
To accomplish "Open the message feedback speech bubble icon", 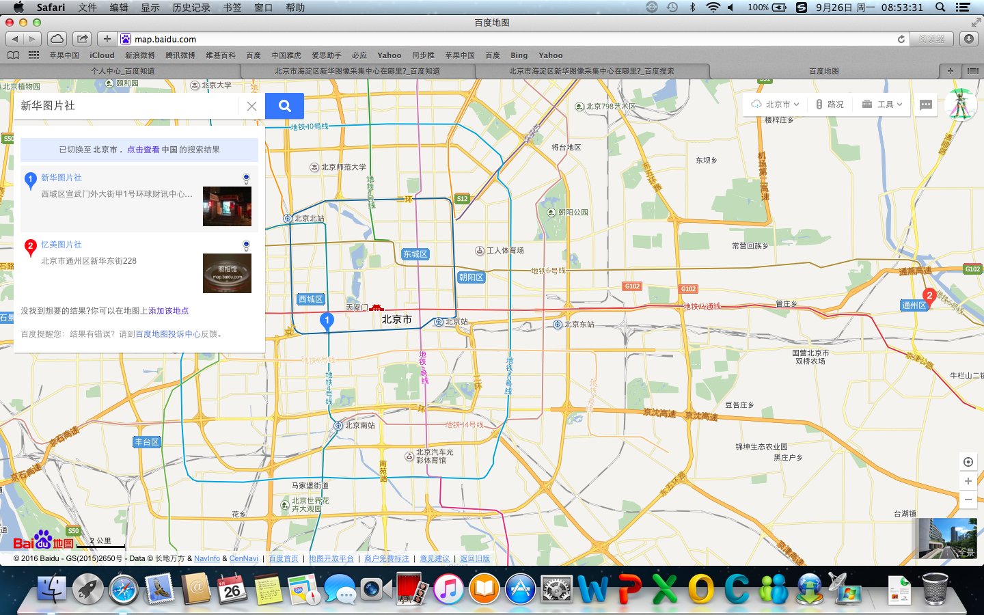I will [926, 105].
